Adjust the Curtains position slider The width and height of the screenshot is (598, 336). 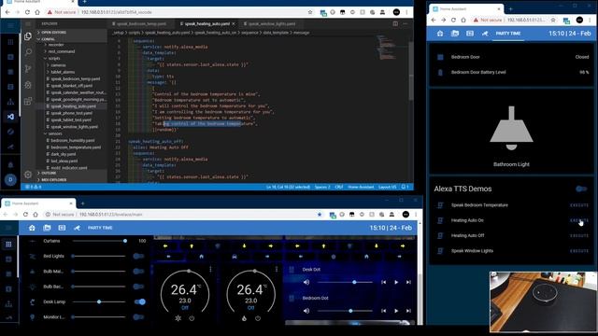[99, 241]
